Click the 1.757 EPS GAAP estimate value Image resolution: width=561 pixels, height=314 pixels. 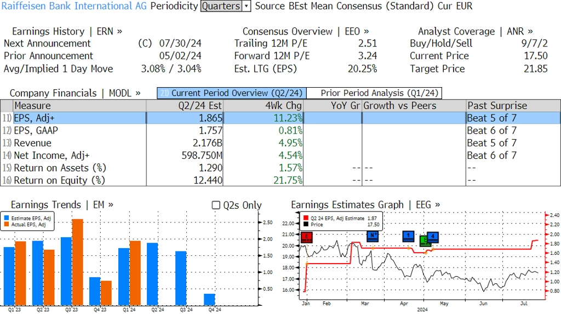click(x=211, y=130)
